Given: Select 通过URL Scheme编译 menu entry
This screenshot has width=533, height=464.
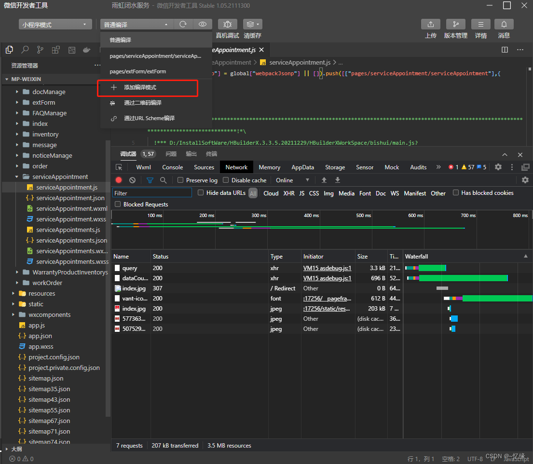Looking at the screenshot, I should click(x=156, y=118).
